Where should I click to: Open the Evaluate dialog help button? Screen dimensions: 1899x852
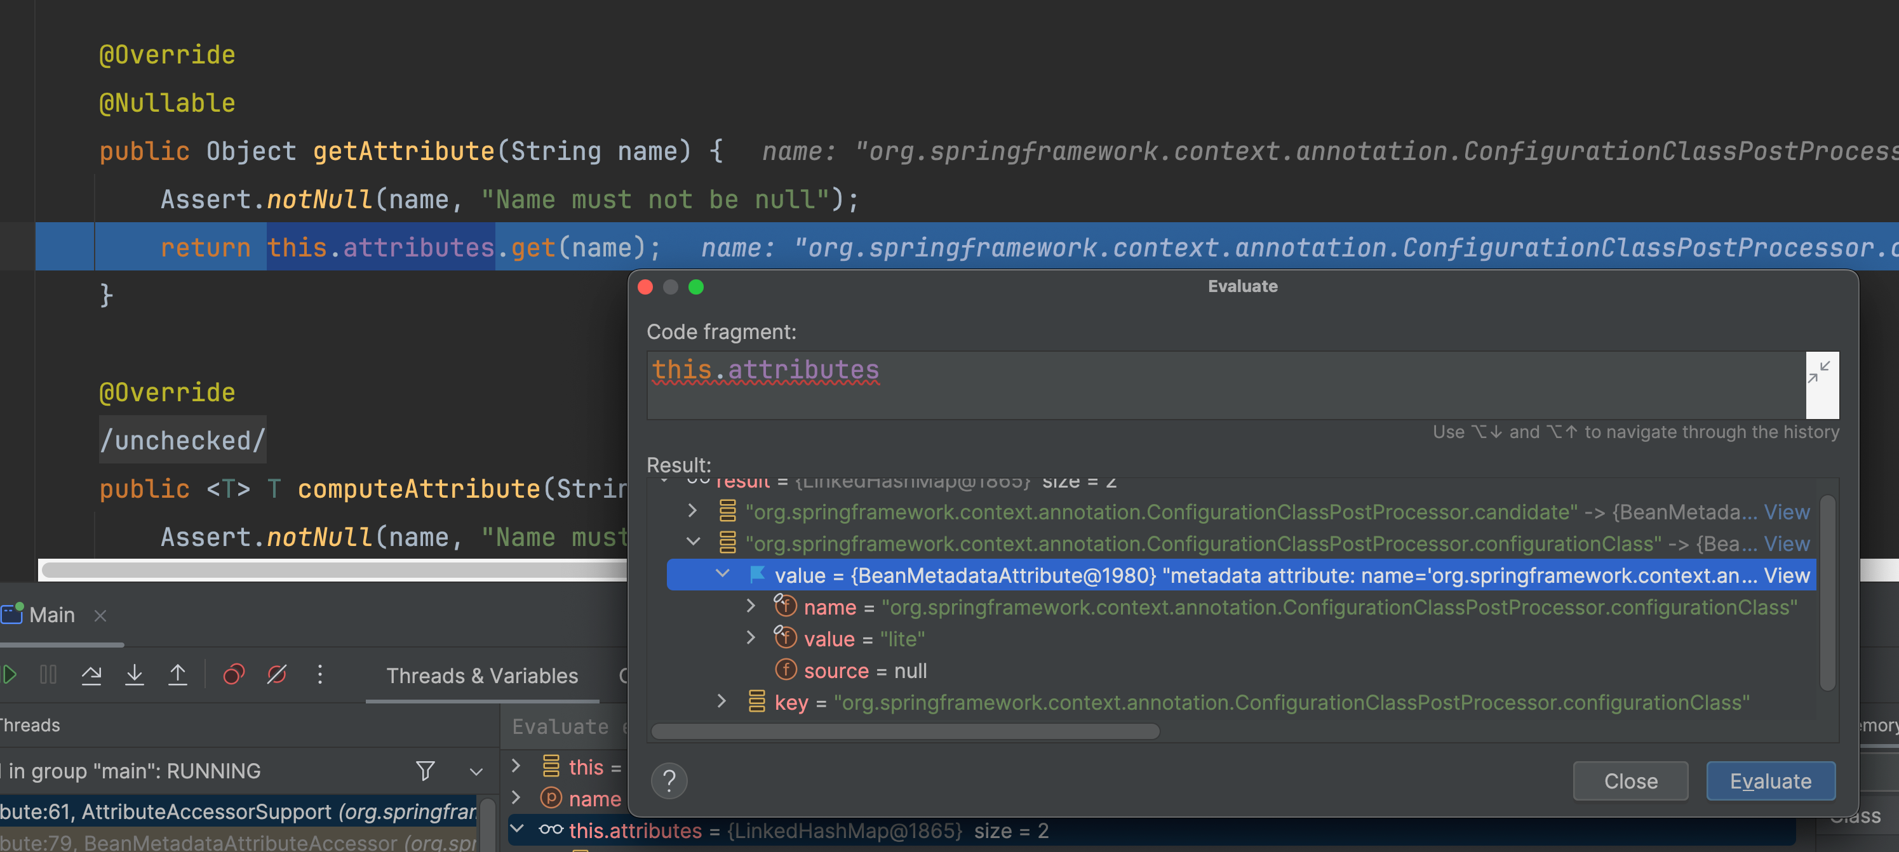(669, 780)
